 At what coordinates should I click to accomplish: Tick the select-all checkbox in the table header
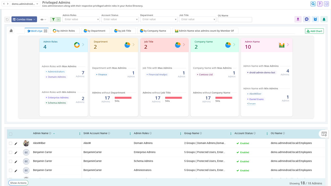(11, 134)
